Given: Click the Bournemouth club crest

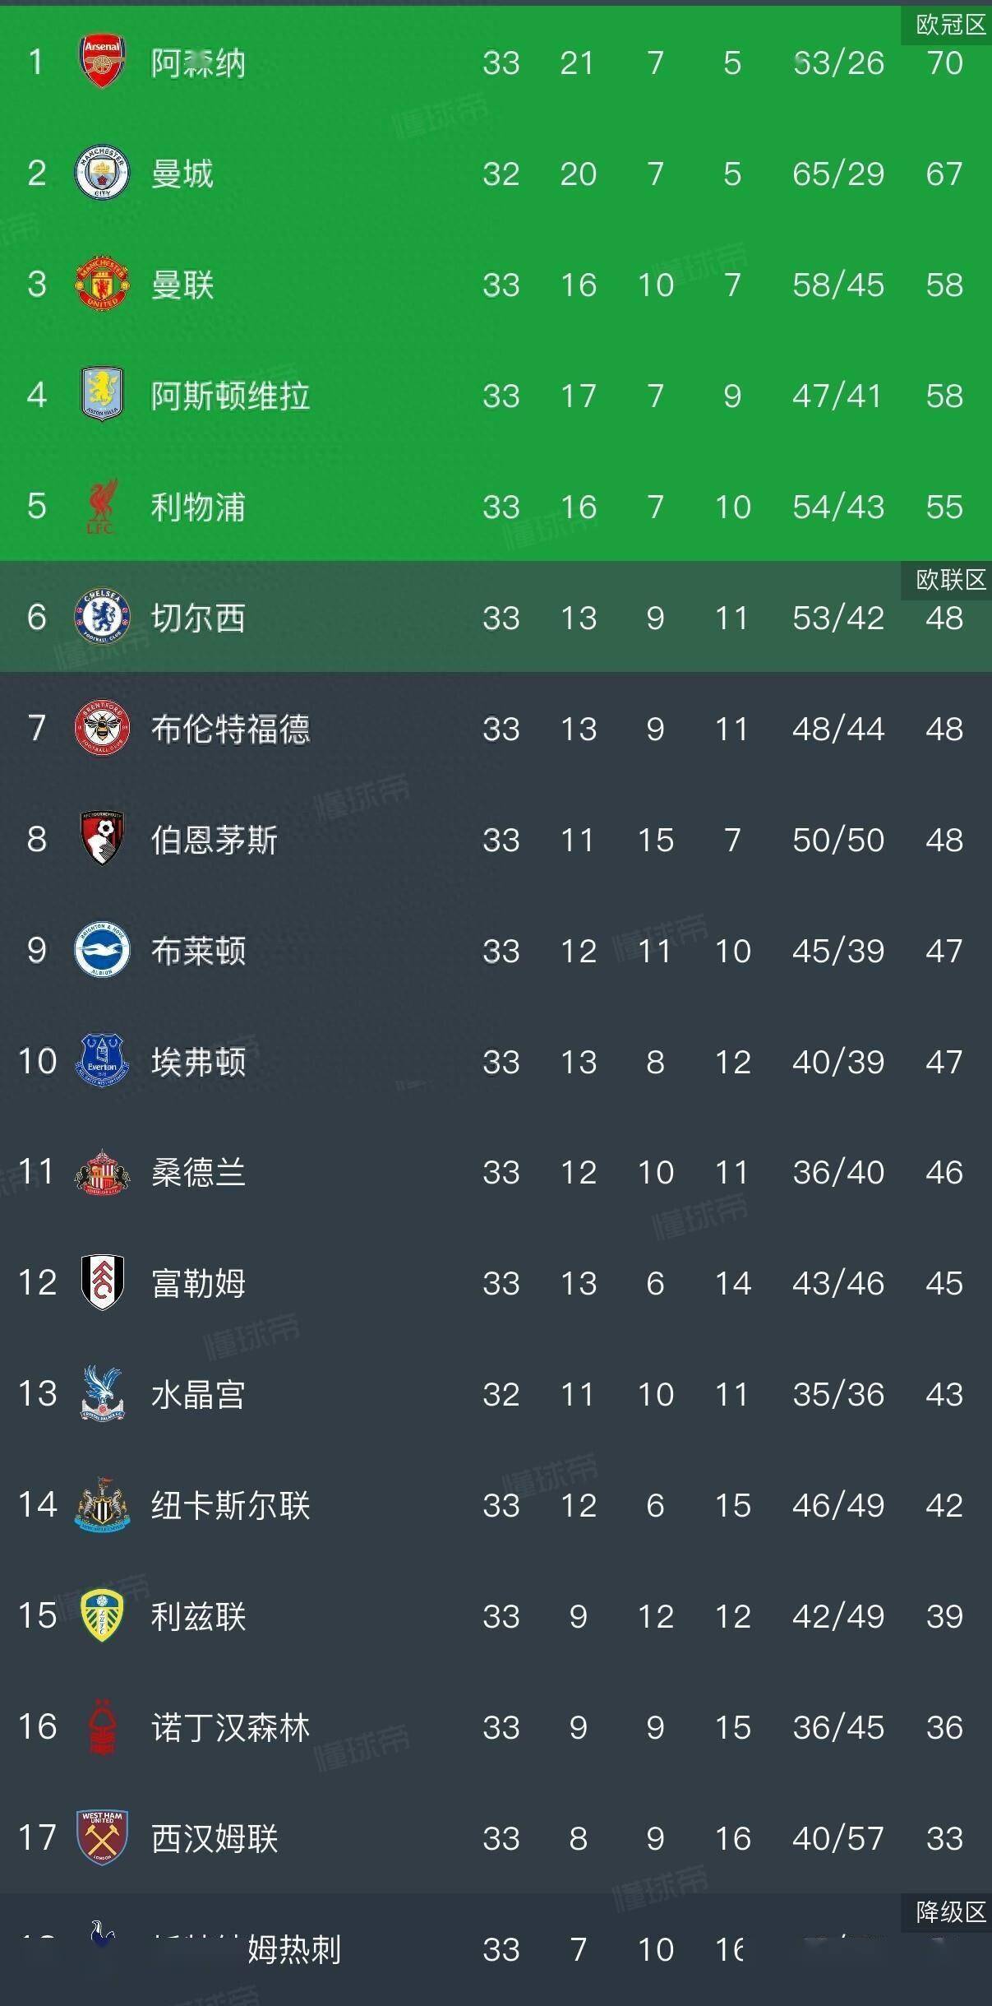Looking at the screenshot, I should [102, 839].
